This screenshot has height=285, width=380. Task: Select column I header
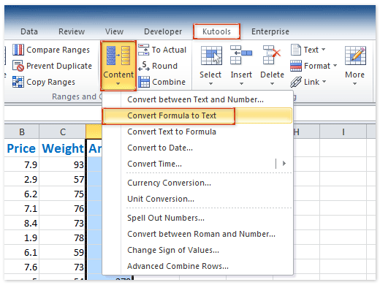(343, 132)
